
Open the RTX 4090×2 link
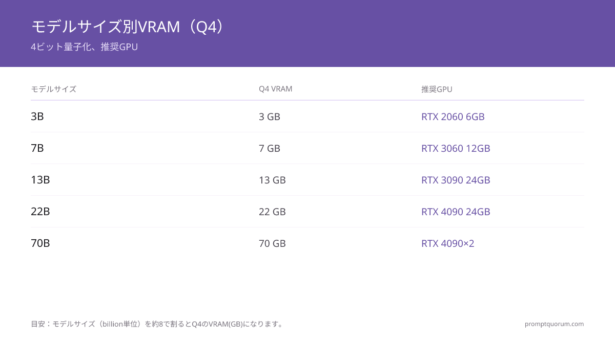[448, 243]
